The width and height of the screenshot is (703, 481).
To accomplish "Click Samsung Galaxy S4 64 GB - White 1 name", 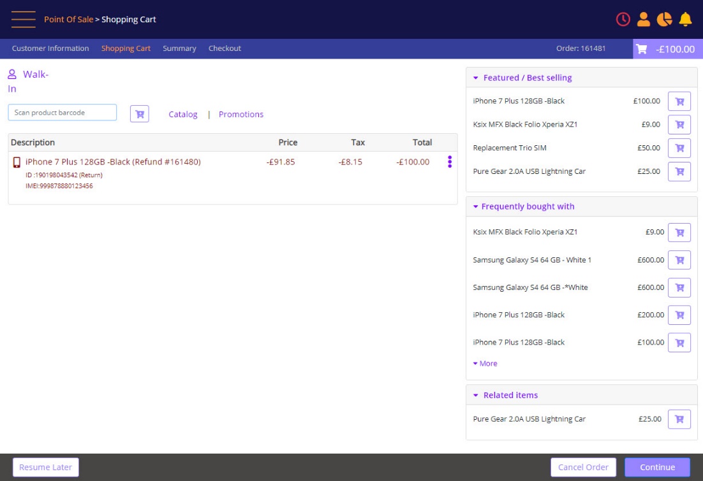I will [532, 260].
